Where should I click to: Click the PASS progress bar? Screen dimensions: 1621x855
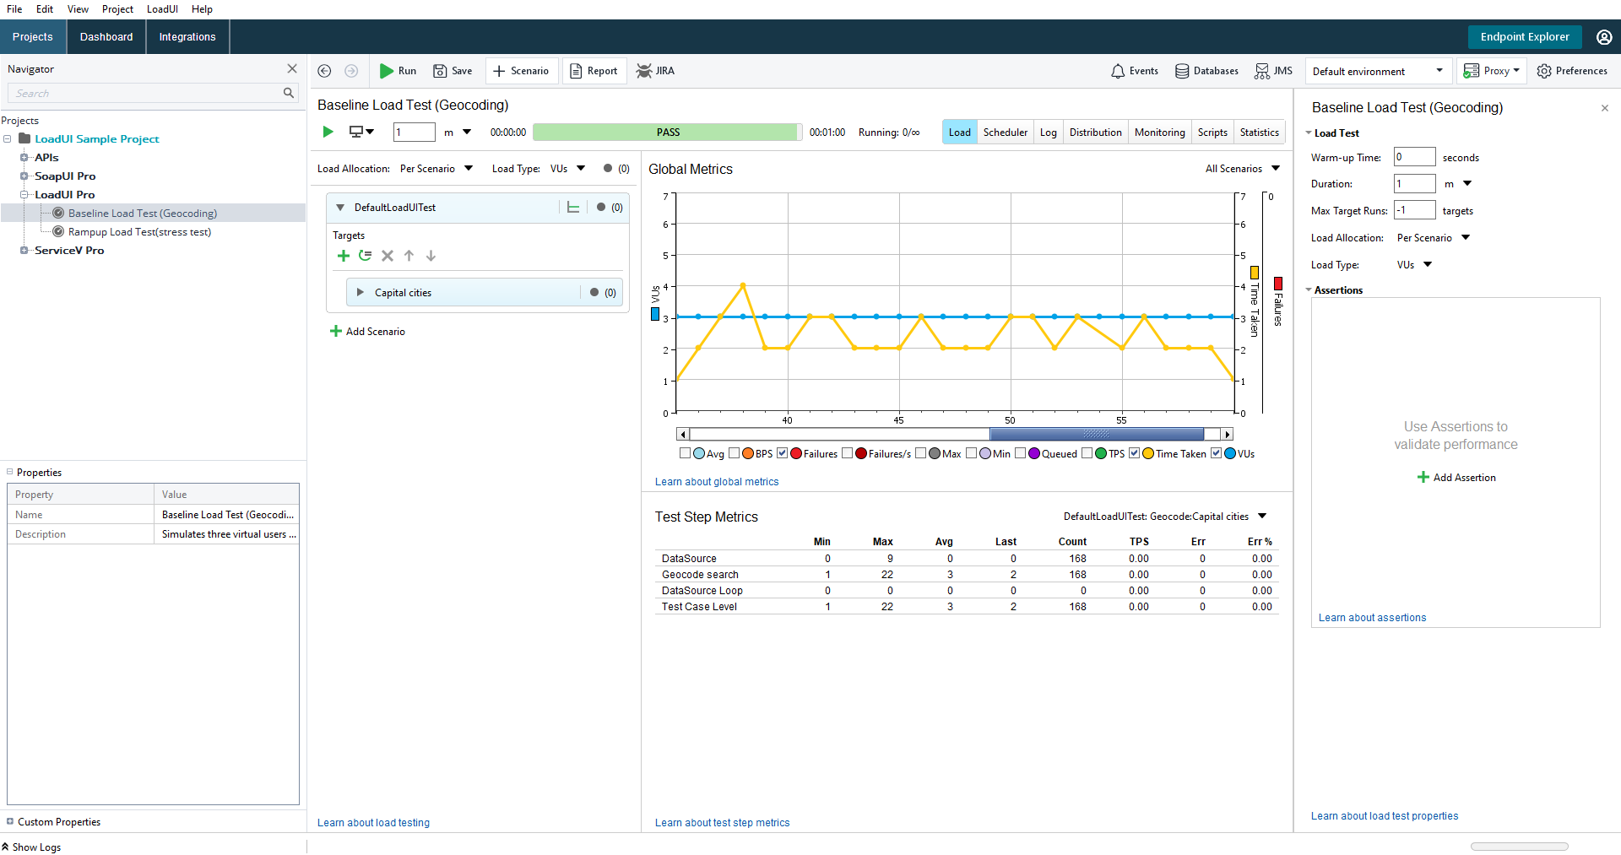point(668,133)
